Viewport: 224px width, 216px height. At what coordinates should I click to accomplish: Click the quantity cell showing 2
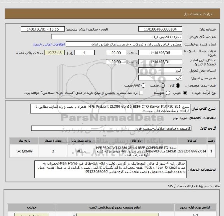[53, 151]
